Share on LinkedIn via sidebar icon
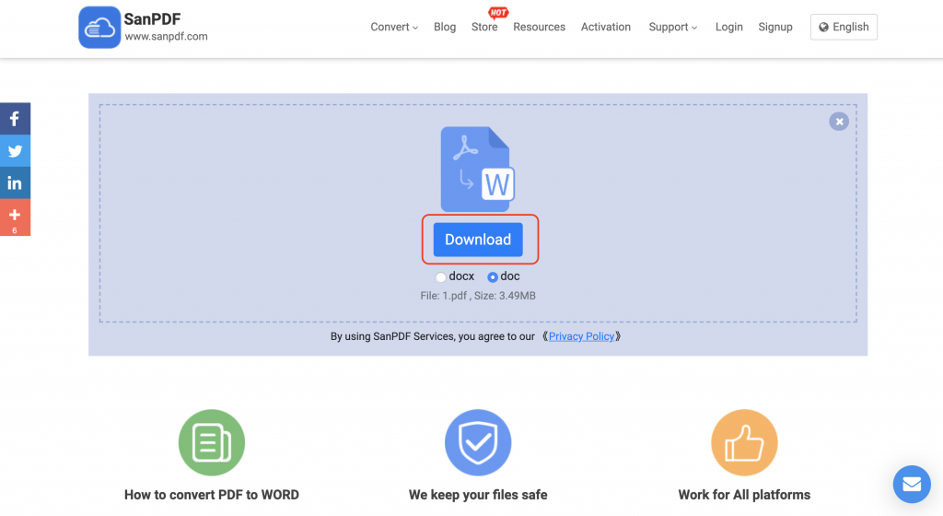The image size is (943, 516). (x=15, y=182)
